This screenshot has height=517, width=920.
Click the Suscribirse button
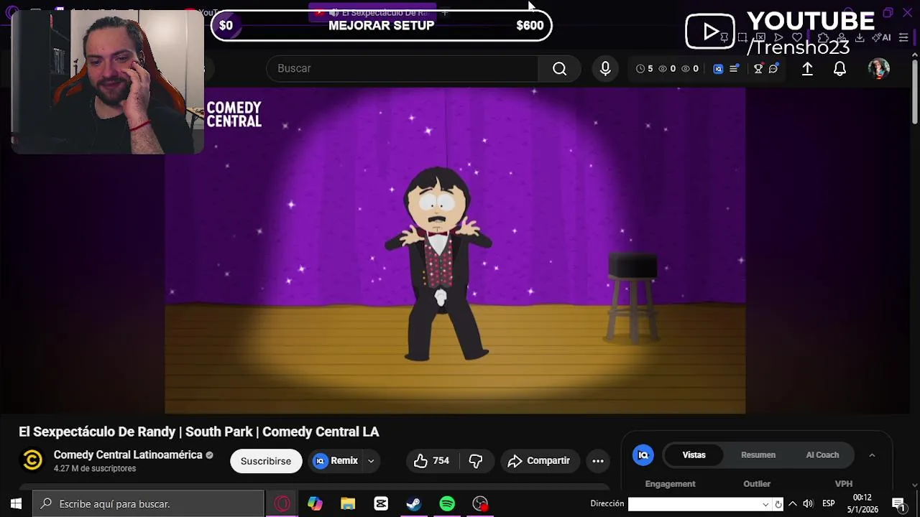(266, 461)
